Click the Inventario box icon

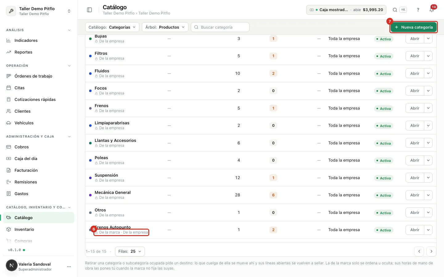[9, 229]
